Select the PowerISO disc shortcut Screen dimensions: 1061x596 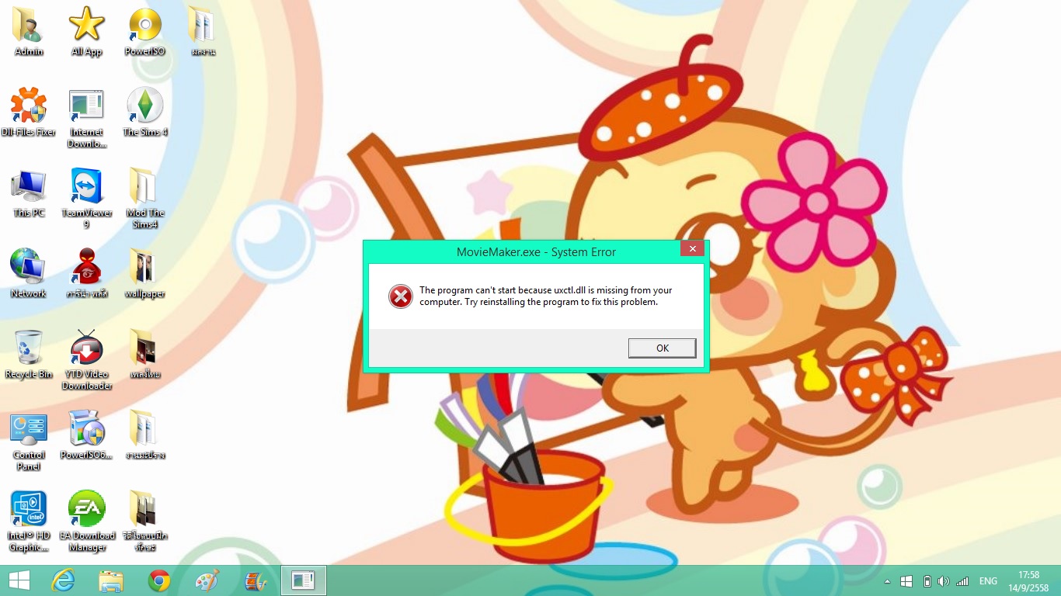[x=144, y=33]
